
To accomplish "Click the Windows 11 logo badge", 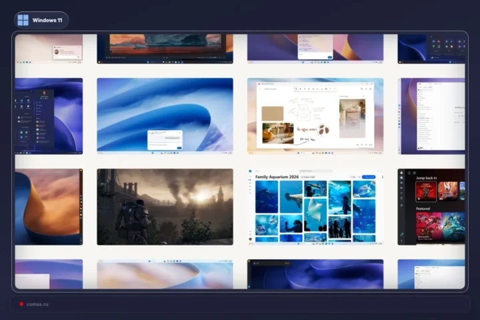I will [x=41, y=20].
